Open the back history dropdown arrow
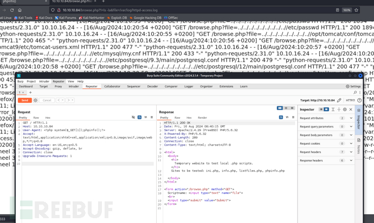The image size is (374, 223). pyautogui.click(x=63, y=100)
